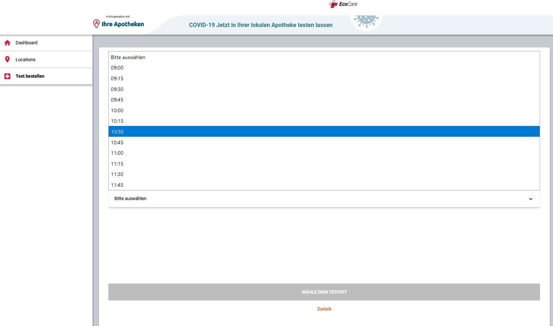Select the Bitte auswählen placeholder option in list
Image resolution: width=553 pixels, height=326 pixels.
coord(128,57)
